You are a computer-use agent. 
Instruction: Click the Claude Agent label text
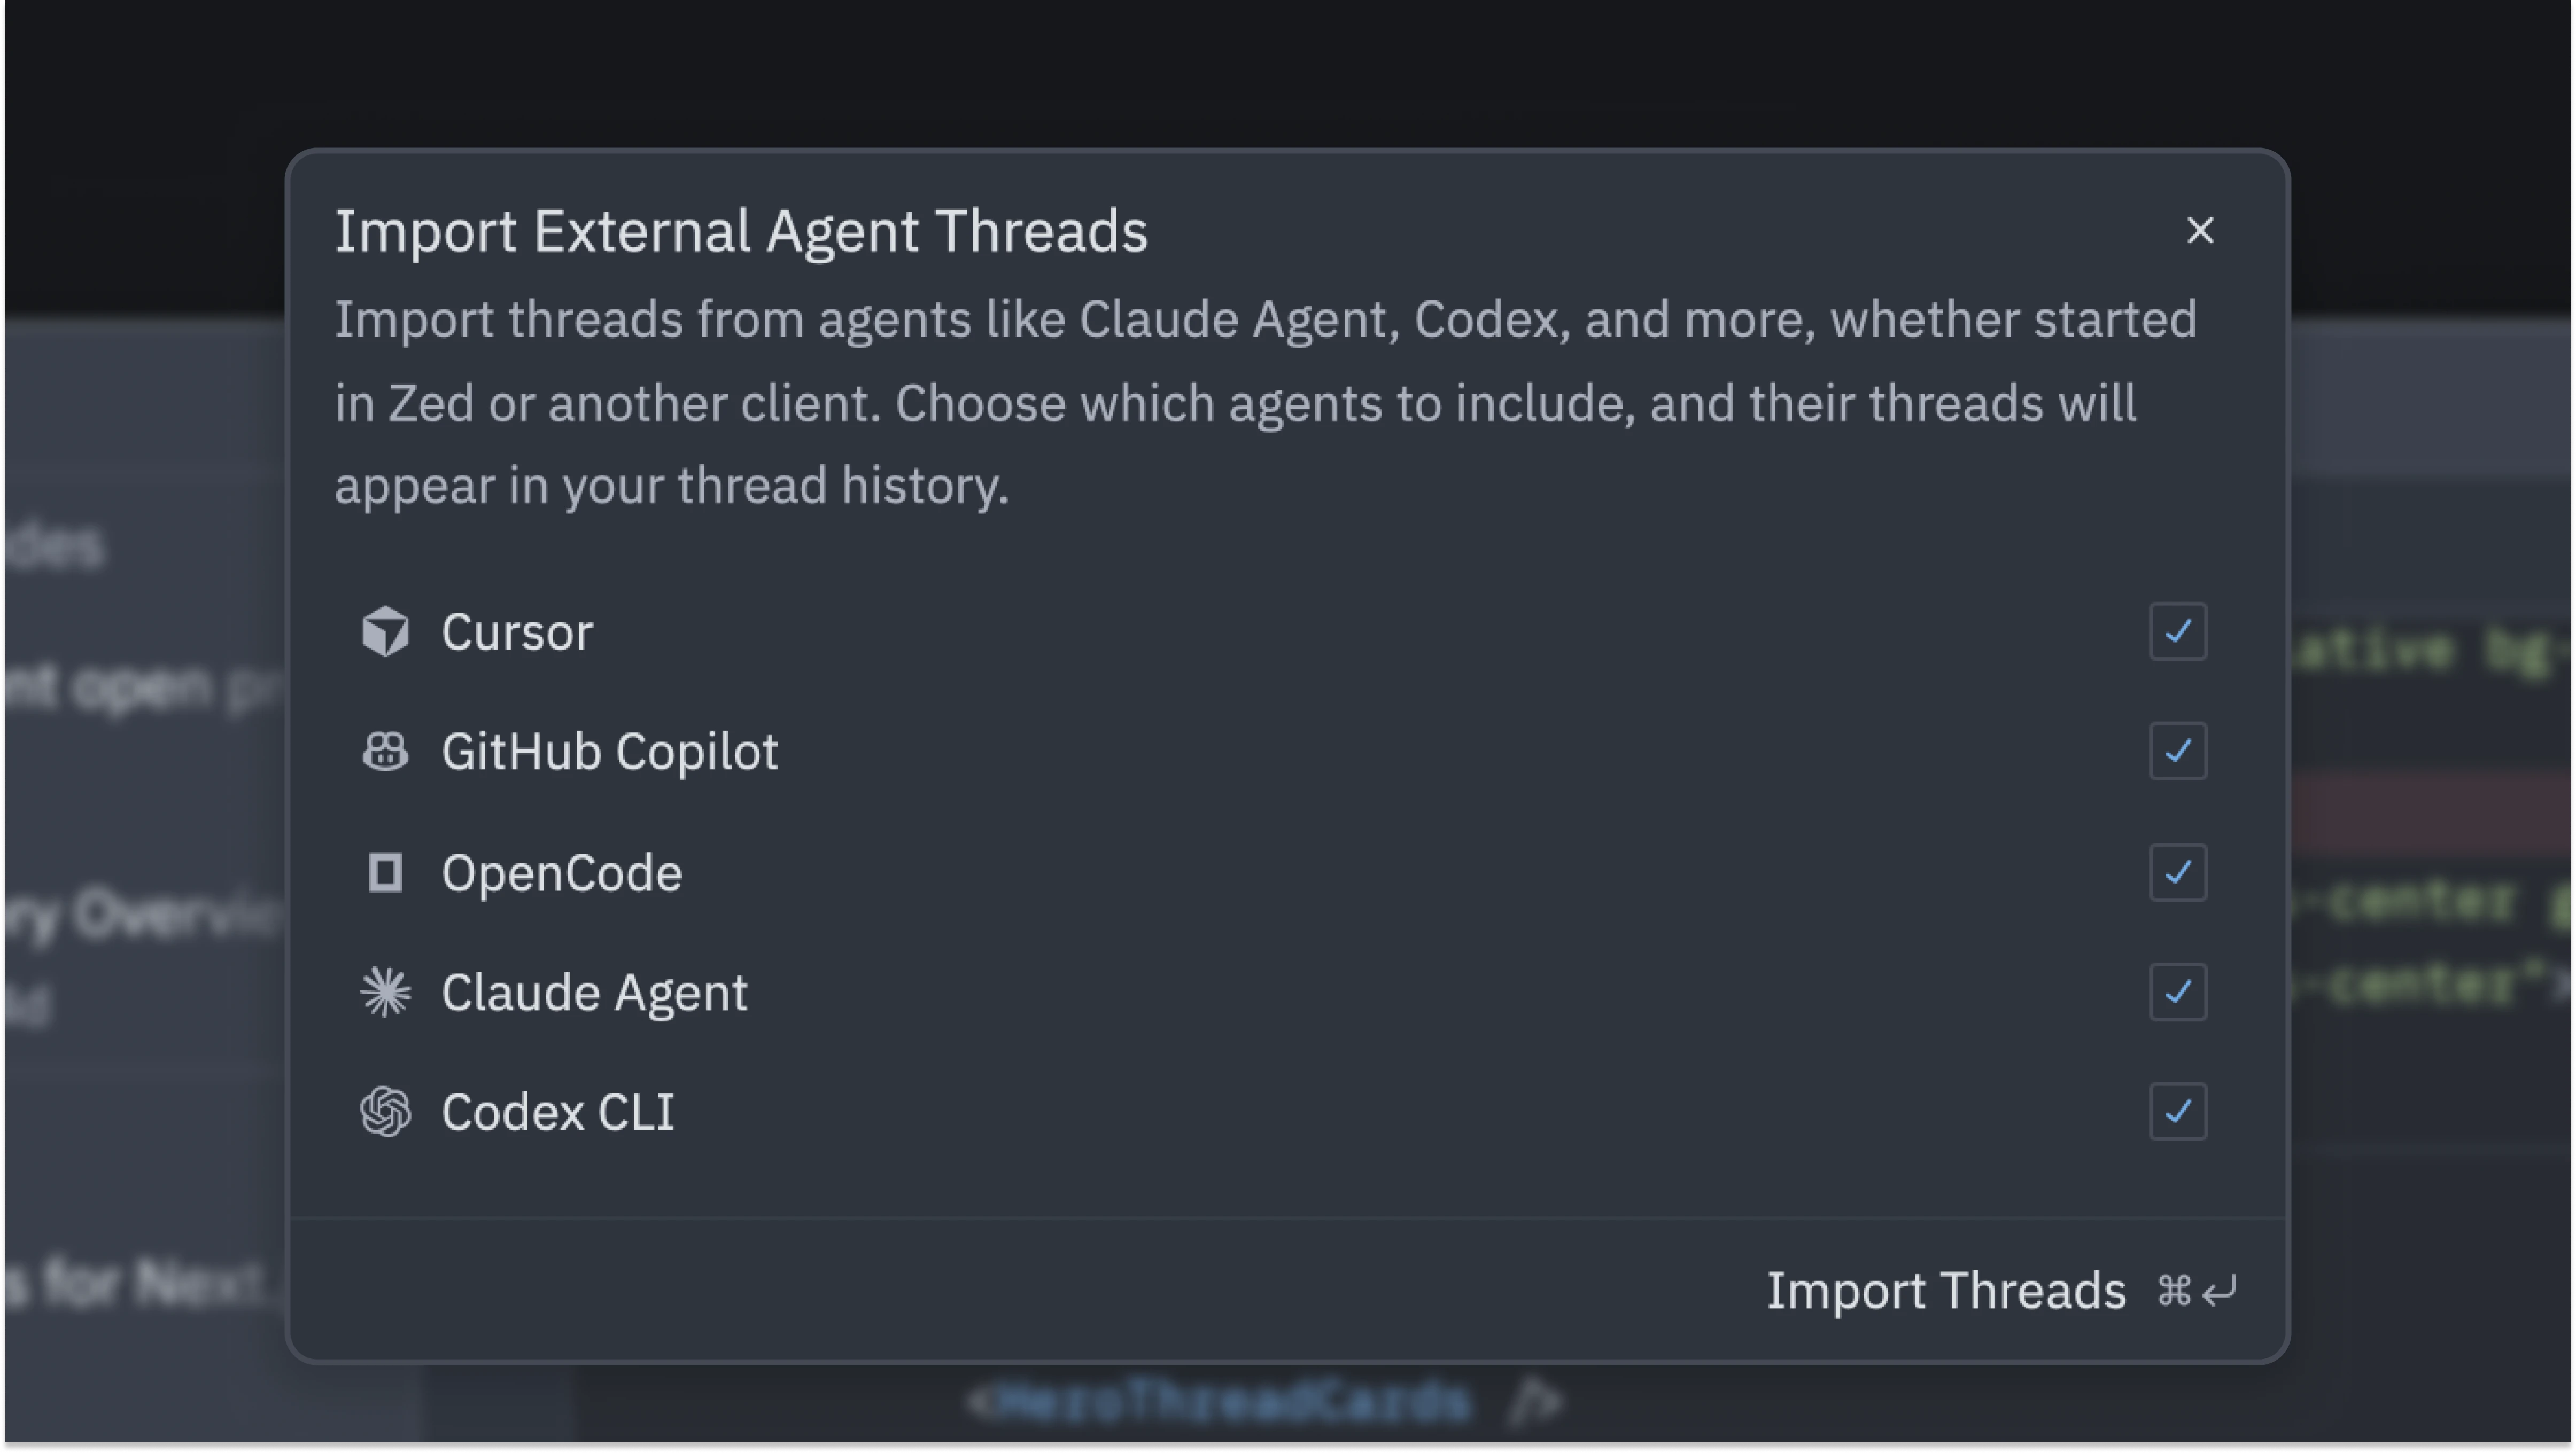click(594, 993)
